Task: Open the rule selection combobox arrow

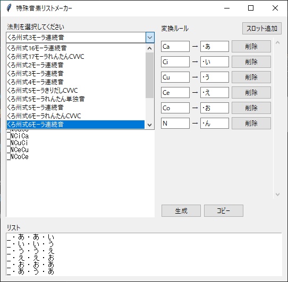Action: (150, 38)
